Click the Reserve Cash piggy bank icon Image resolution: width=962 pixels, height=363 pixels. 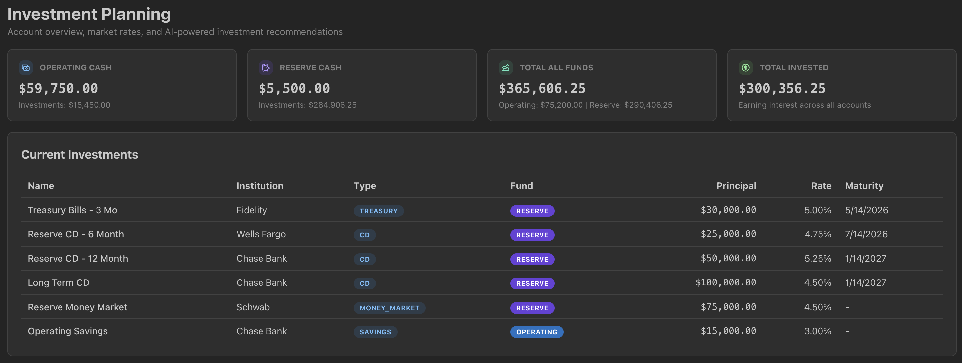(x=265, y=67)
